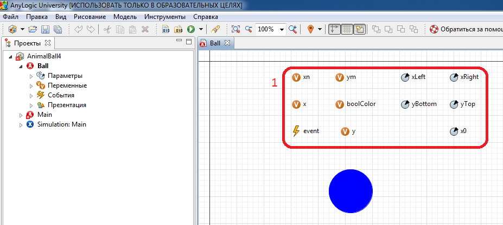
Task: Click the Zoom out magnifier icon
Action: [x=249, y=29]
